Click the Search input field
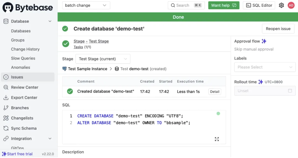 (186, 5)
